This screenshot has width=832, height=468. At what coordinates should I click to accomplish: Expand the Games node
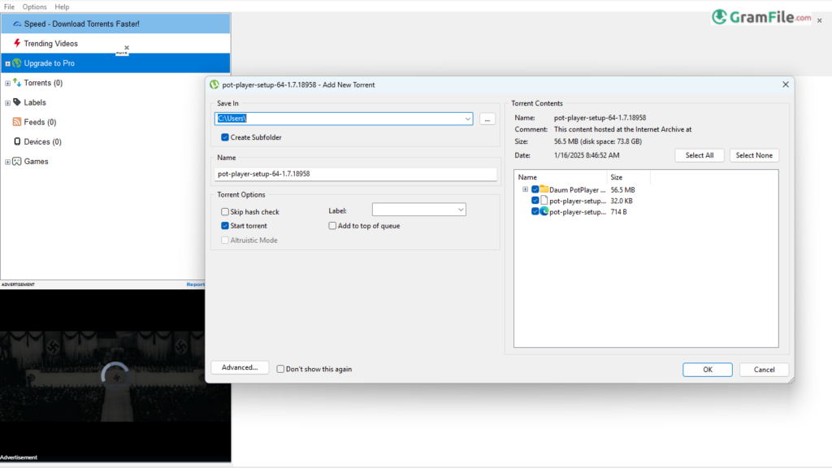tap(7, 162)
